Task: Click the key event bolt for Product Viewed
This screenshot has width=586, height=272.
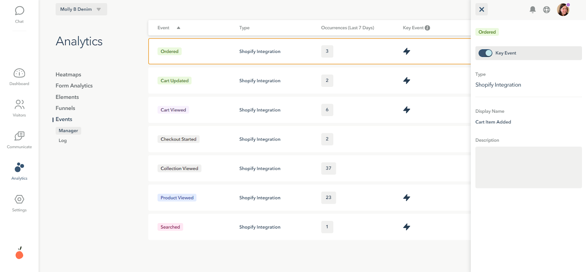Action: point(407,198)
